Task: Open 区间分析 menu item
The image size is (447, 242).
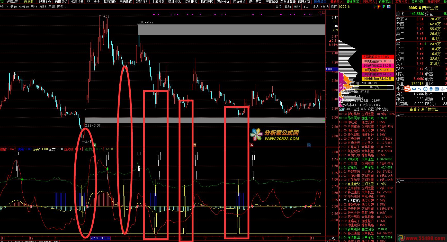Action: tap(239, 2)
